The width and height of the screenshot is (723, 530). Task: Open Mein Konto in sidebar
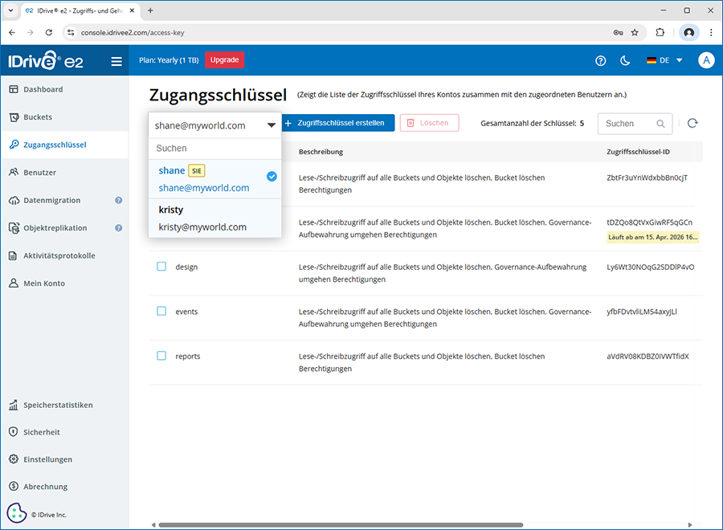tap(64, 283)
